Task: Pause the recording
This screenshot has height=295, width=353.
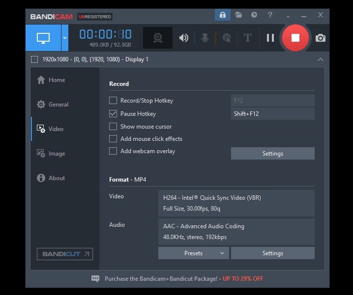Action: point(270,38)
